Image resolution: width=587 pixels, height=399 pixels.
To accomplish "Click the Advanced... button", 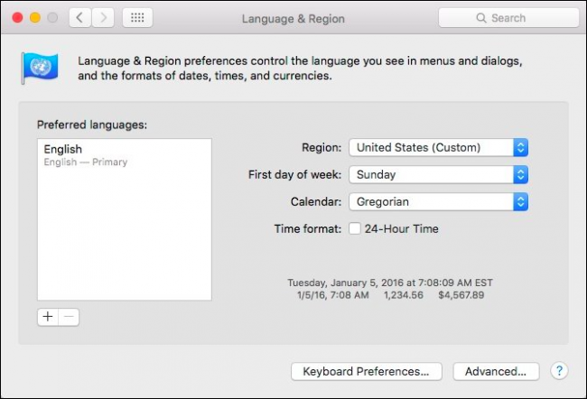I will pyautogui.click(x=496, y=371).
